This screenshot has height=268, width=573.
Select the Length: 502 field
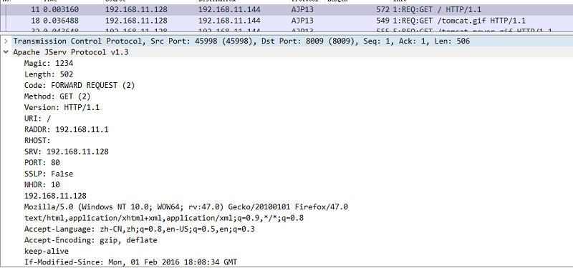(x=49, y=74)
